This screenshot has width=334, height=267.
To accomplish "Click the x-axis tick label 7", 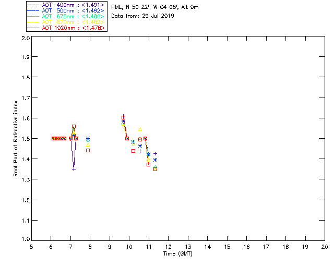I will point(70,247).
